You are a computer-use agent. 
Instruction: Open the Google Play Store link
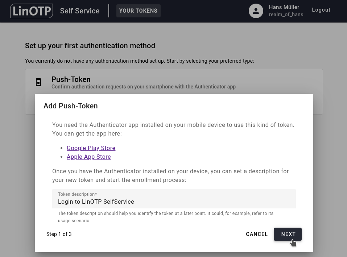[x=91, y=148]
